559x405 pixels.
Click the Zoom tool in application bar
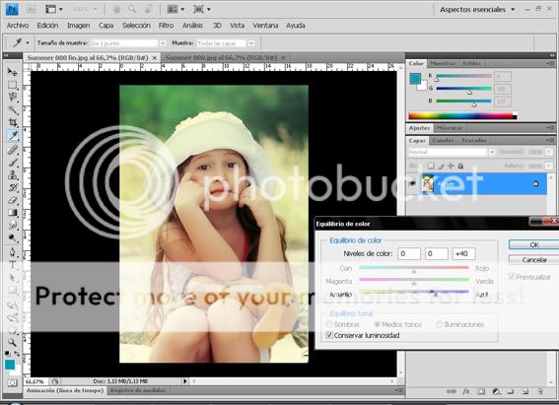point(132,9)
